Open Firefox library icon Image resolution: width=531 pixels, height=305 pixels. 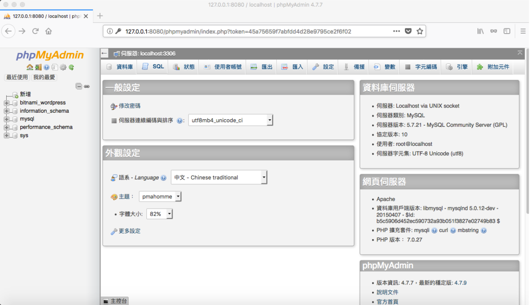click(x=481, y=31)
